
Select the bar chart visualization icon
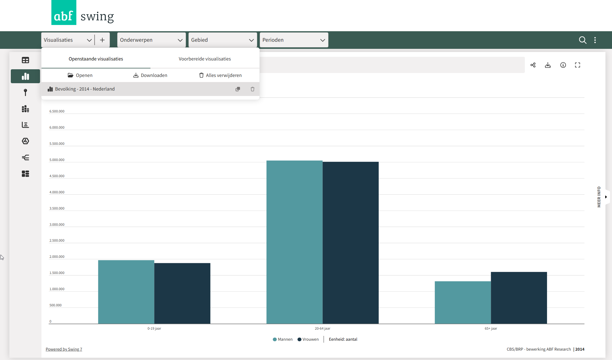pos(25,76)
